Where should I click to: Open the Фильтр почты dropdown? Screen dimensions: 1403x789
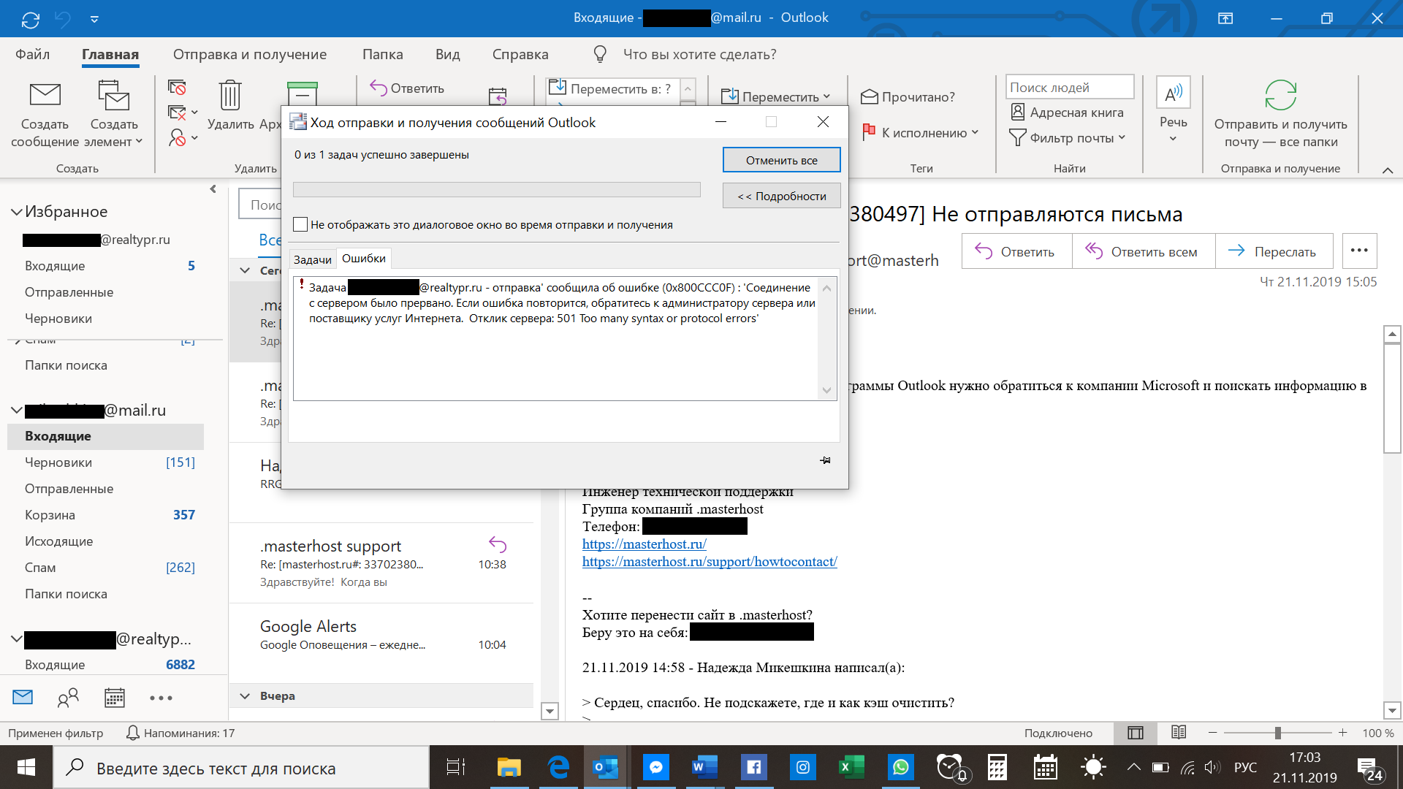point(1068,137)
